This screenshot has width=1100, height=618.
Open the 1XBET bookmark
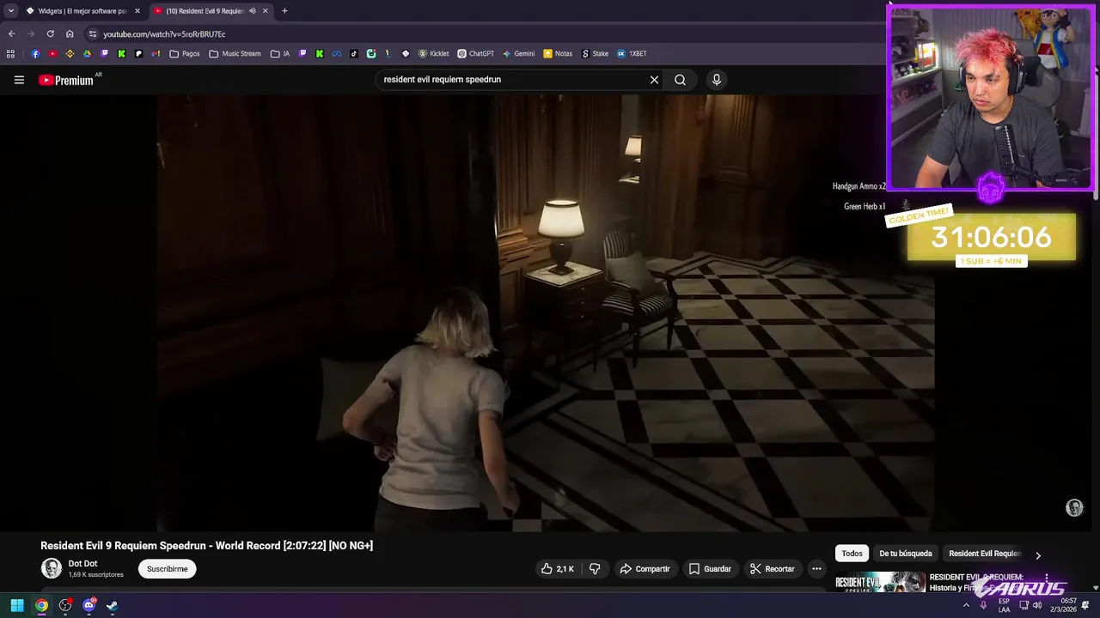tap(631, 53)
